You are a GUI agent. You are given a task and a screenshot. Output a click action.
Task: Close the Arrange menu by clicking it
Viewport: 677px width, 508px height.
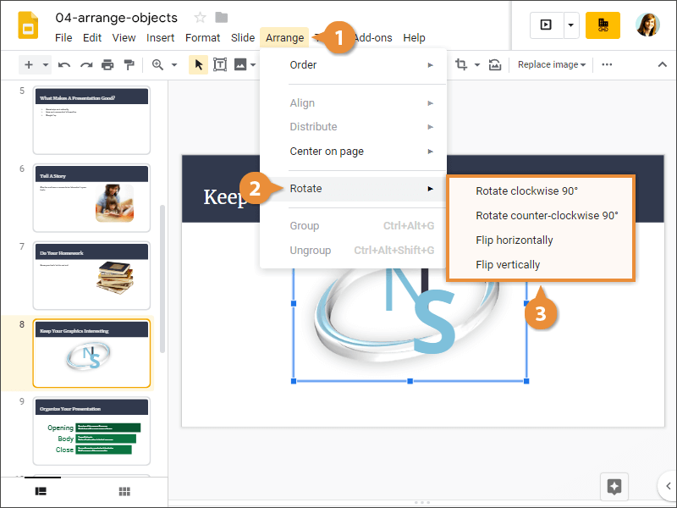click(x=284, y=38)
